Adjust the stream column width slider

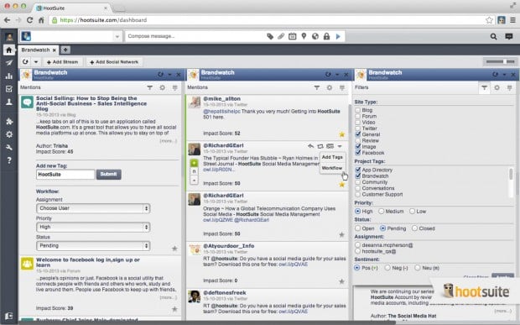coord(500,62)
